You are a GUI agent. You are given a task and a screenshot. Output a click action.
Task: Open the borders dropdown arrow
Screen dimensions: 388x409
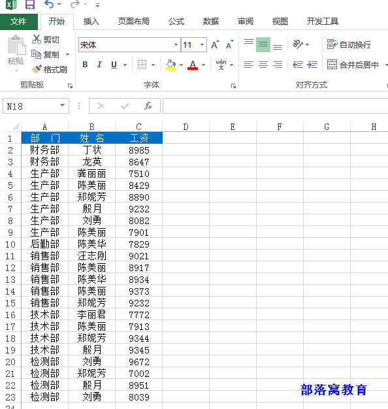point(153,65)
